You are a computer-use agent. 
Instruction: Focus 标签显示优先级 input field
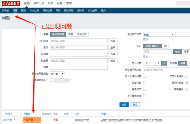(166, 70)
